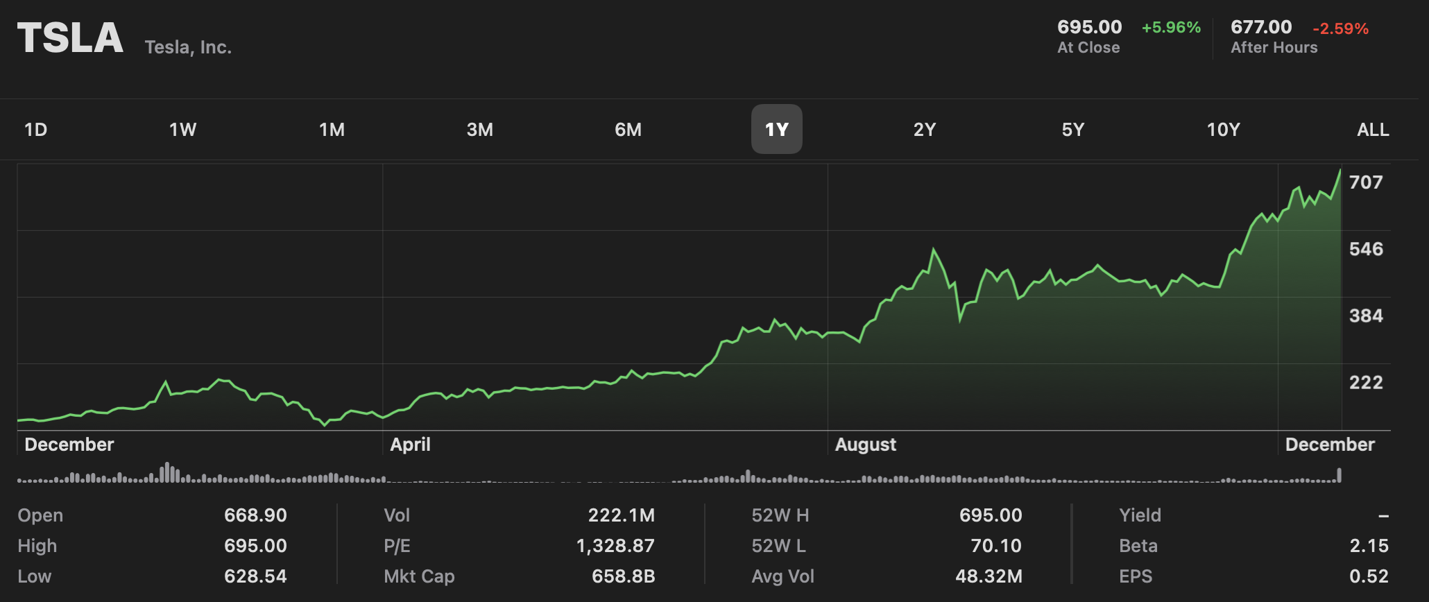Display ALL price history

tap(1373, 130)
